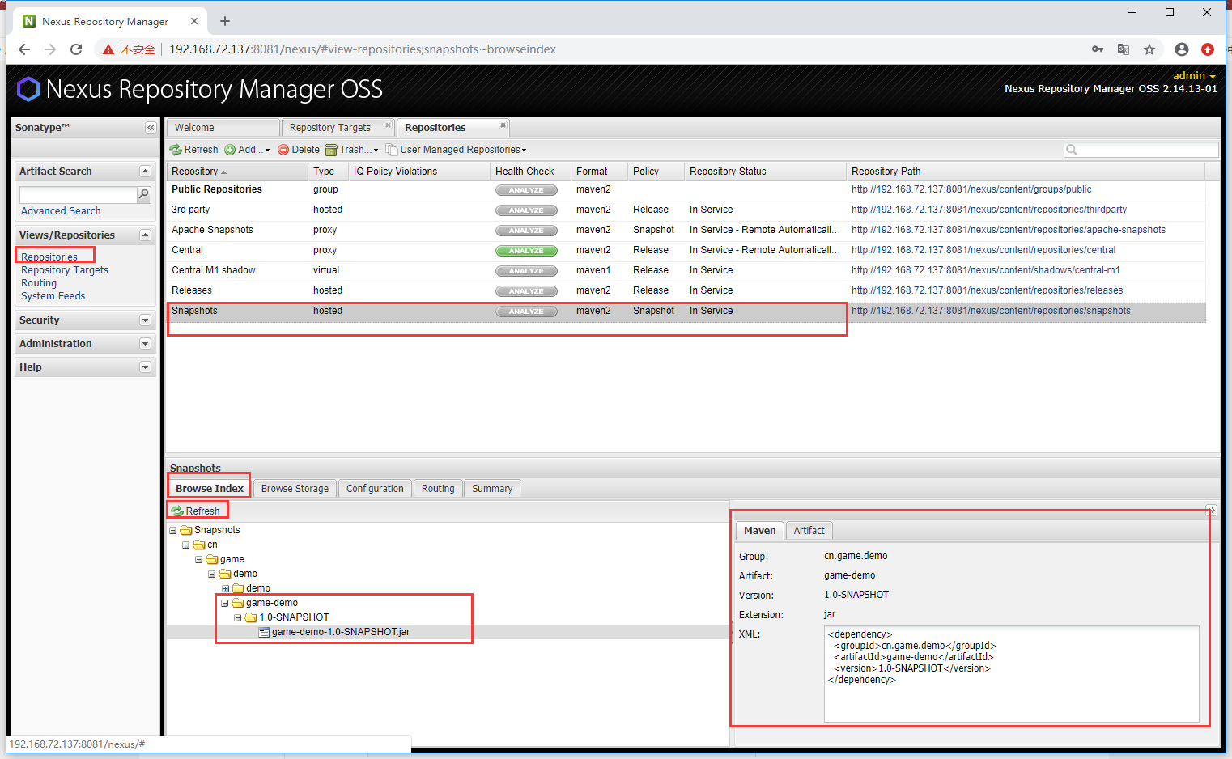Switch to the Browse Storage tab
The width and height of the screenshot is (1232, 759).
(295, 489)
